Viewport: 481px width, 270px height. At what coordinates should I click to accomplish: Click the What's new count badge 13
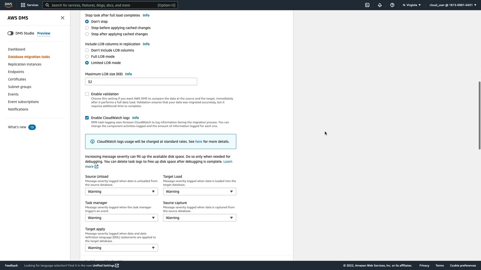[32, 127]
